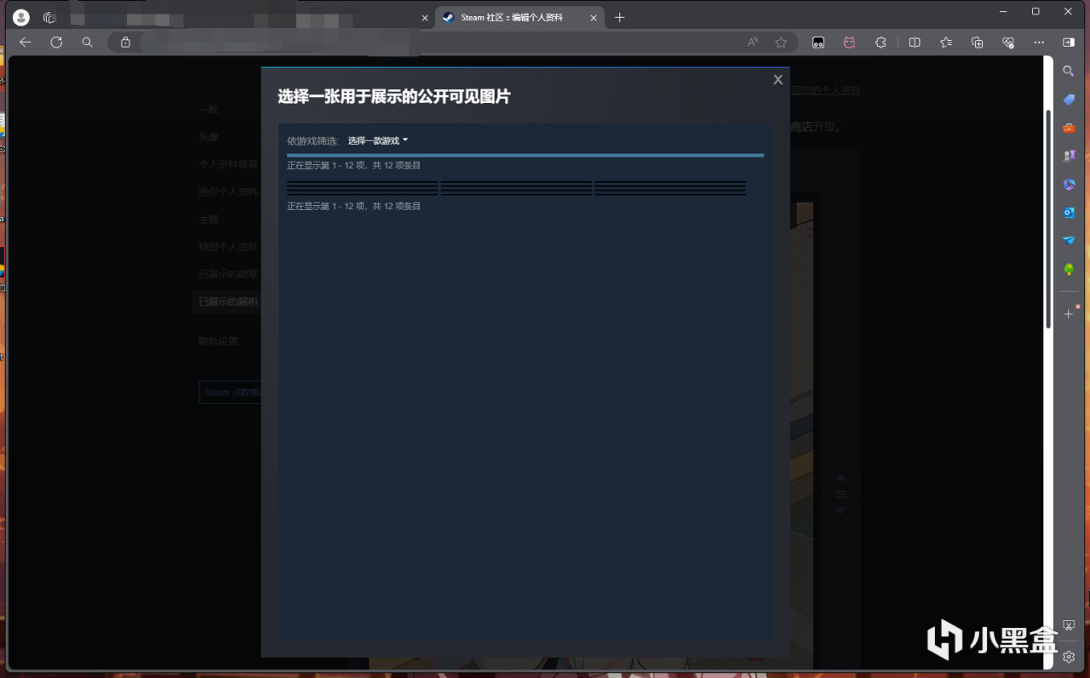Open the 隐私设置 settings section
The height and width of the screenshot is (678, 1090).
coord(218,341)
